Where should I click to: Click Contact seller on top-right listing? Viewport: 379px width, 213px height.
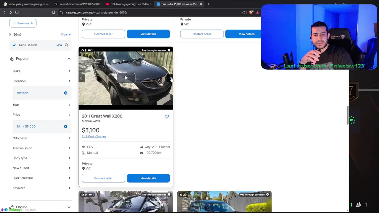[202, 34]
